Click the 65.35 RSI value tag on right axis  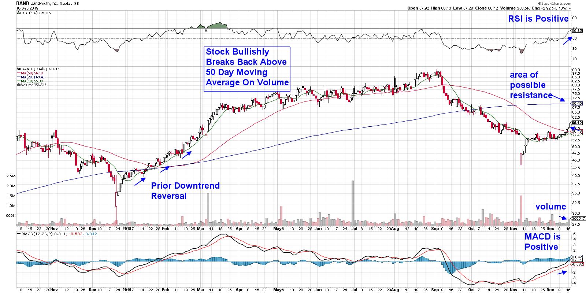coord(576,31)
